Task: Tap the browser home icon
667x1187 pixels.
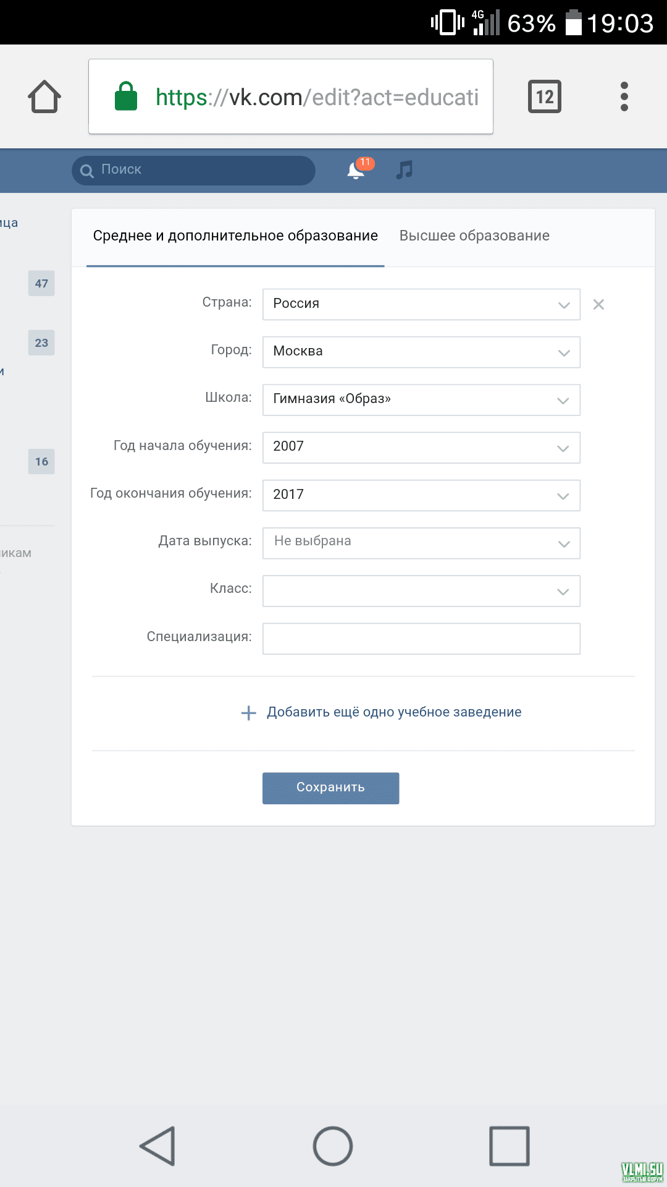Action: pos(44,96)
